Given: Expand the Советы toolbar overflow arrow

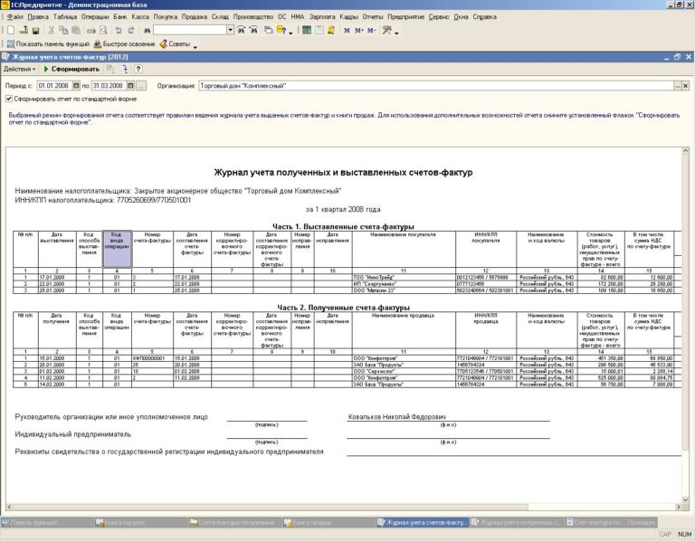Looking at the screenshot, I should click(x=195, y=46).
